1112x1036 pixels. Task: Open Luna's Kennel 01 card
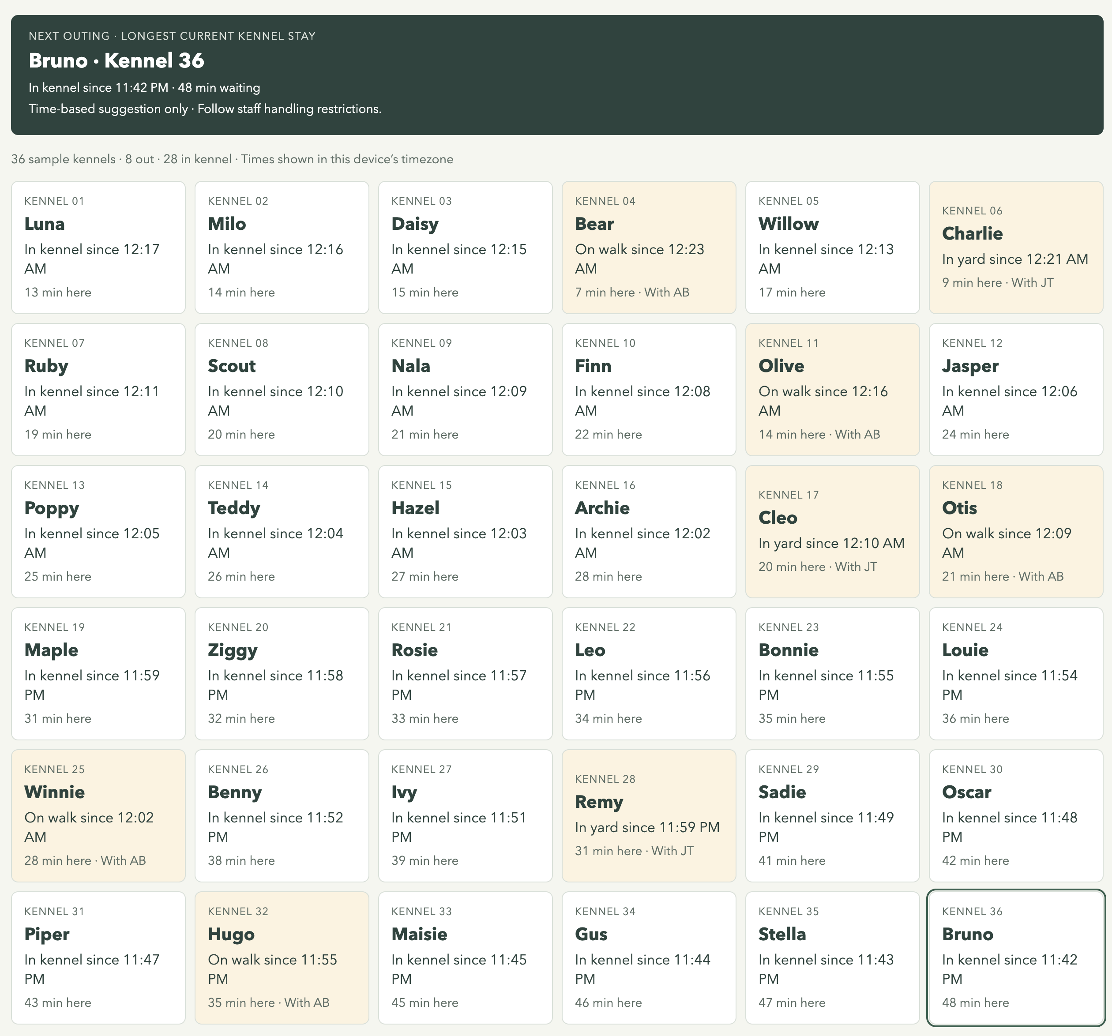click(98, 247)
